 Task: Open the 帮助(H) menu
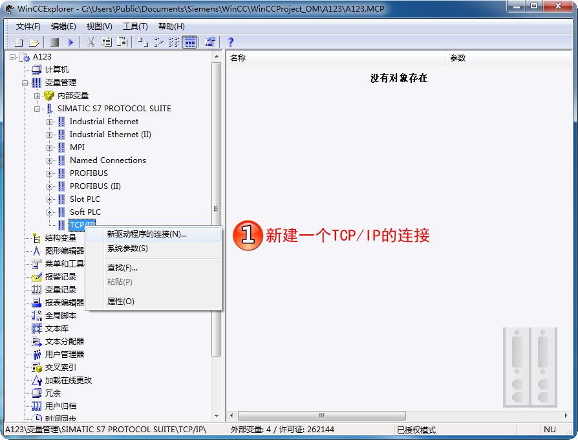coord(171,26)
